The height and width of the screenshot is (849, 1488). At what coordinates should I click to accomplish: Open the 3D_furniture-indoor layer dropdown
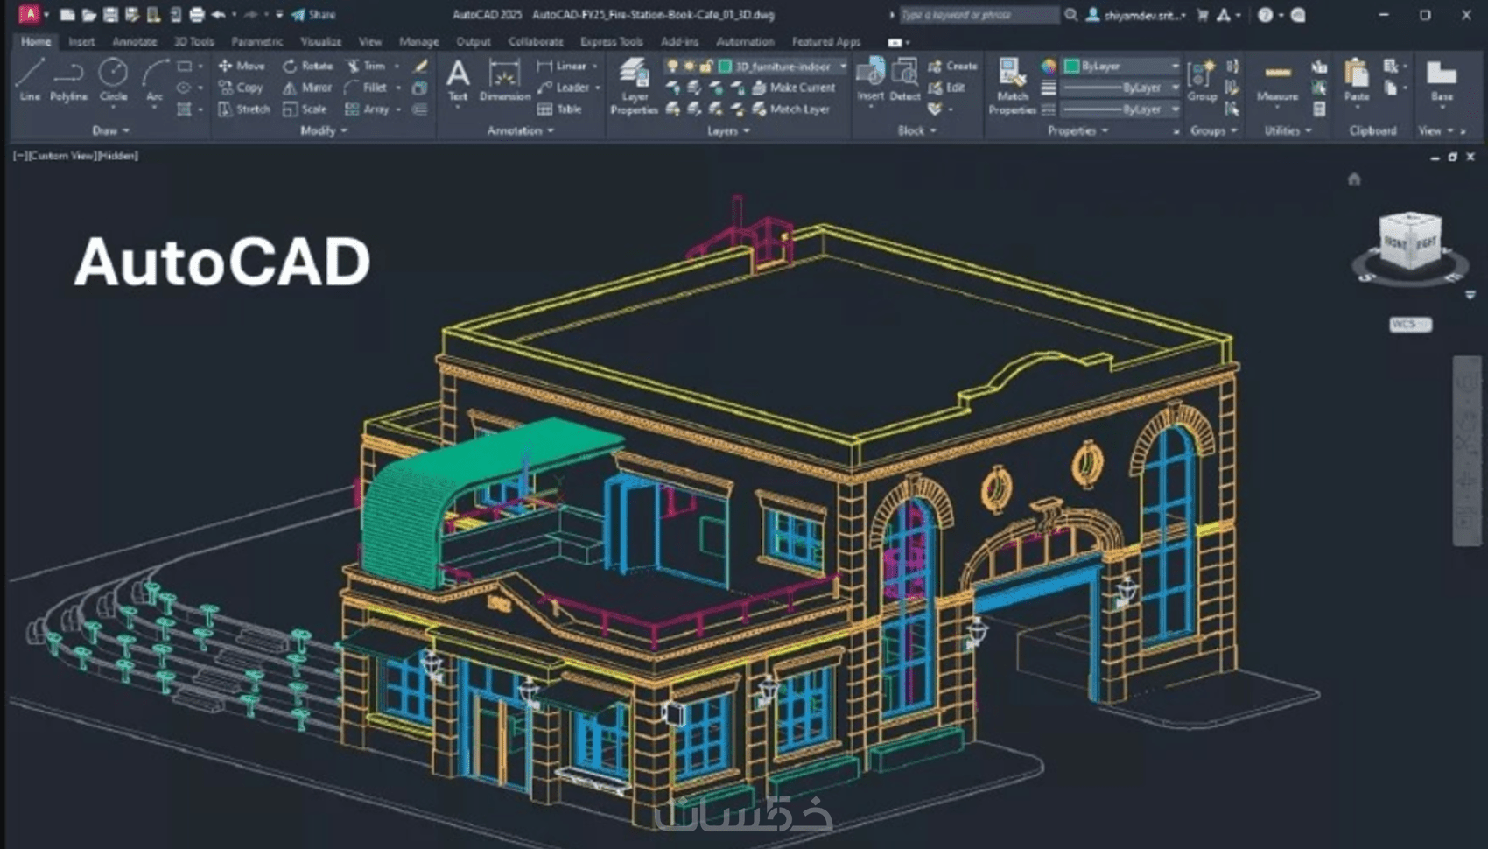(843, 66)
